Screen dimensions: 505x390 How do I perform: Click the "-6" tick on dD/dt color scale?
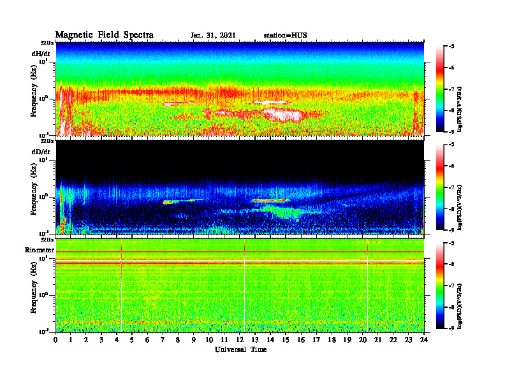tap(451, 166)
